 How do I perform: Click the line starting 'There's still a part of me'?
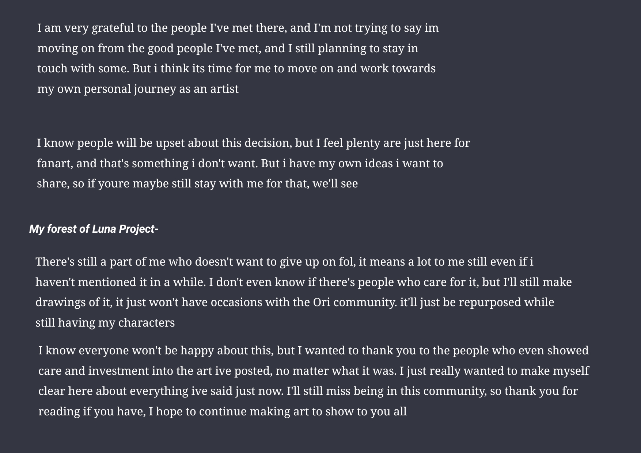pyautogui.click(x=284, y=262)
